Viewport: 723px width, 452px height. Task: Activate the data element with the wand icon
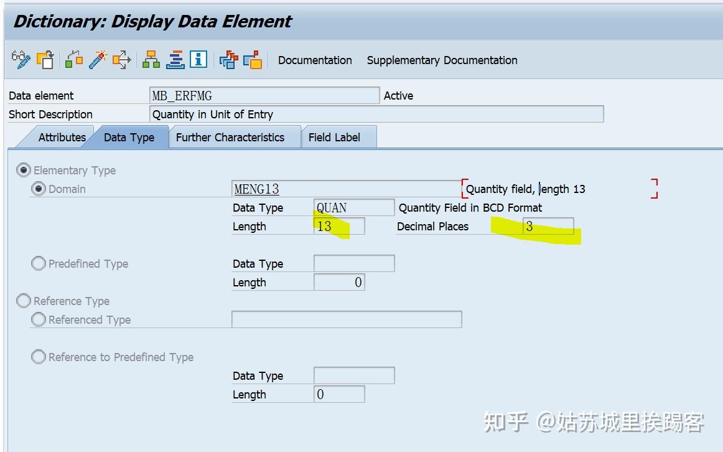point(96,60)
